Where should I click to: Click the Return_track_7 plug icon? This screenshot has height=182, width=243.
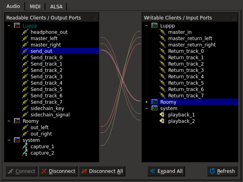(x=163, y=95)
